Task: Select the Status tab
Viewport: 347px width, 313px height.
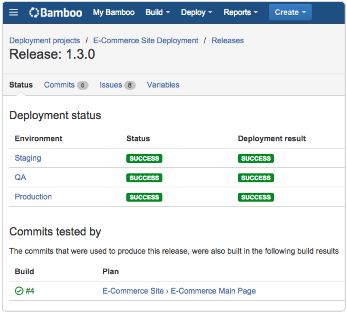Action: 21,85
